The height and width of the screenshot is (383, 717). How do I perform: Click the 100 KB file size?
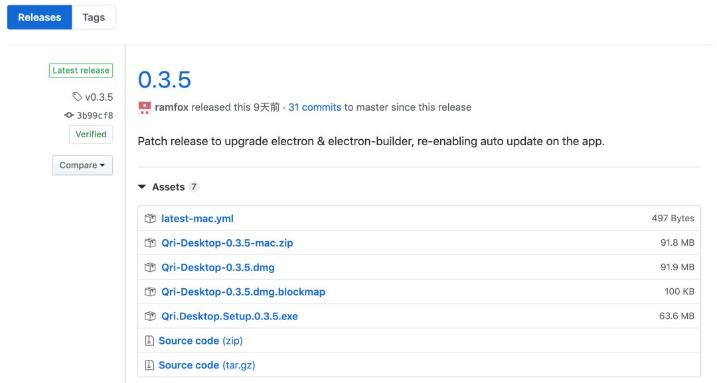pyautogui.click(x=680, y=292)
